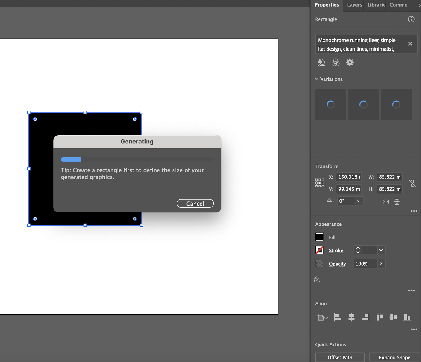421x362 pixels.
Task: Open more Appearance options
Action: [412, 291]
